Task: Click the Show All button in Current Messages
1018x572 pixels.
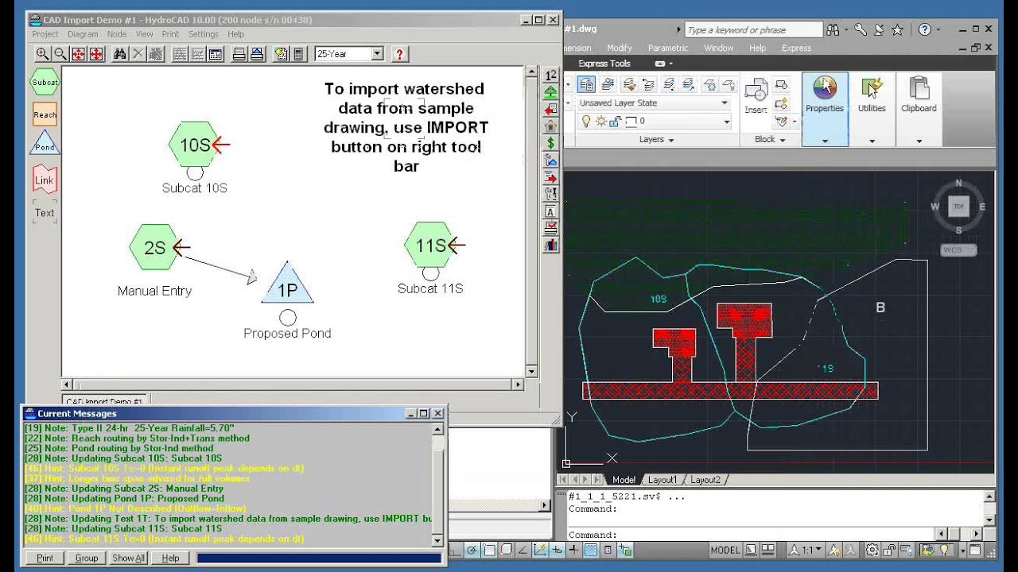Action: [x=128, y=558]
